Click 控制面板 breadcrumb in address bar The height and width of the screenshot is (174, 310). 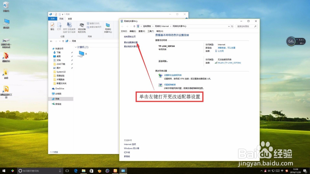(x=147, y=26)
